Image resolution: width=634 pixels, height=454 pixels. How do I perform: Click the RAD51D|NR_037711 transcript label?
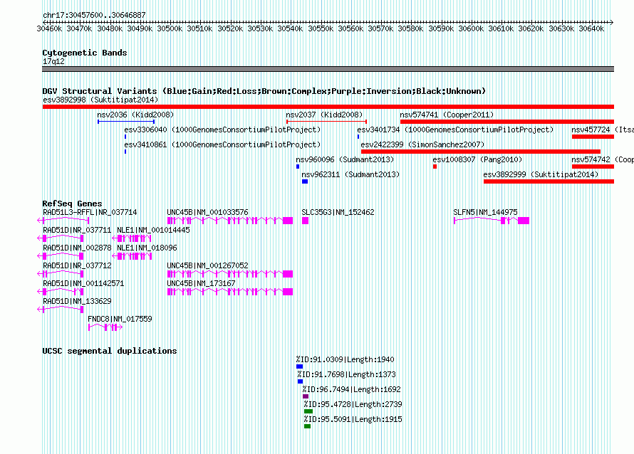click(77, 231)
